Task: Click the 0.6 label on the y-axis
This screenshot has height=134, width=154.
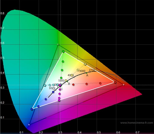Action: coord(2,43)
